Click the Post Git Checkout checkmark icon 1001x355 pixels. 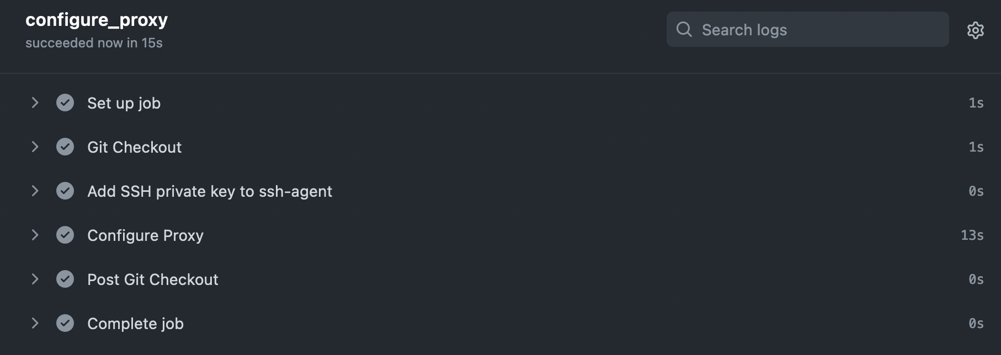click(65, 279)
